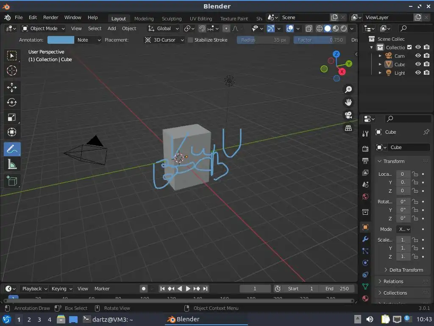Click the Z axis gizmo handle
The height and width of the screenshot is (326, 434).
click(x=336, y=54)
